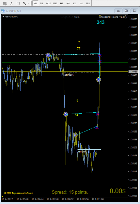
Task: Click the Frankfurt session label
Action: [68, 75]
